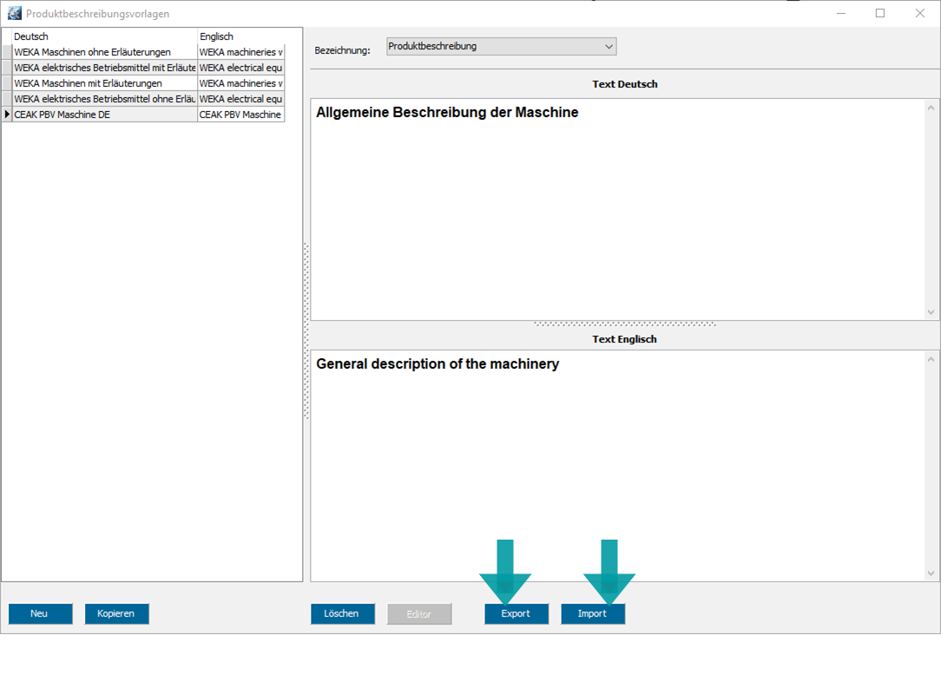
Task: Click scroll-down arrow in Text Englisch box
Action: (931, 573)
